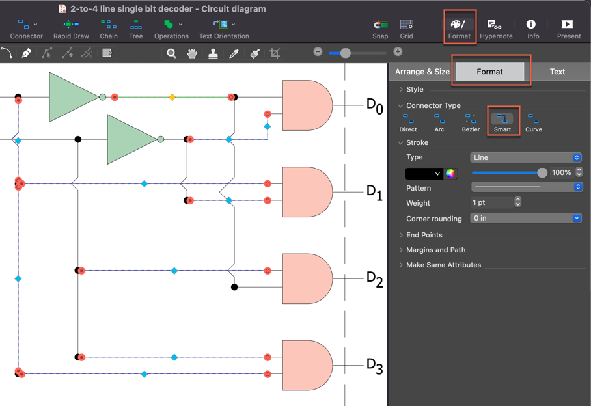Select the AND gate feeding D1

pos(308,192)
